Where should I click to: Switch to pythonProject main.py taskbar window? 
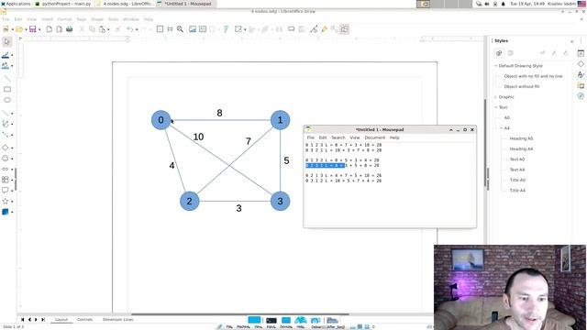click(63, 4)
